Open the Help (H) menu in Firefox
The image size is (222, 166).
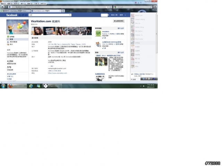[43, 4]
